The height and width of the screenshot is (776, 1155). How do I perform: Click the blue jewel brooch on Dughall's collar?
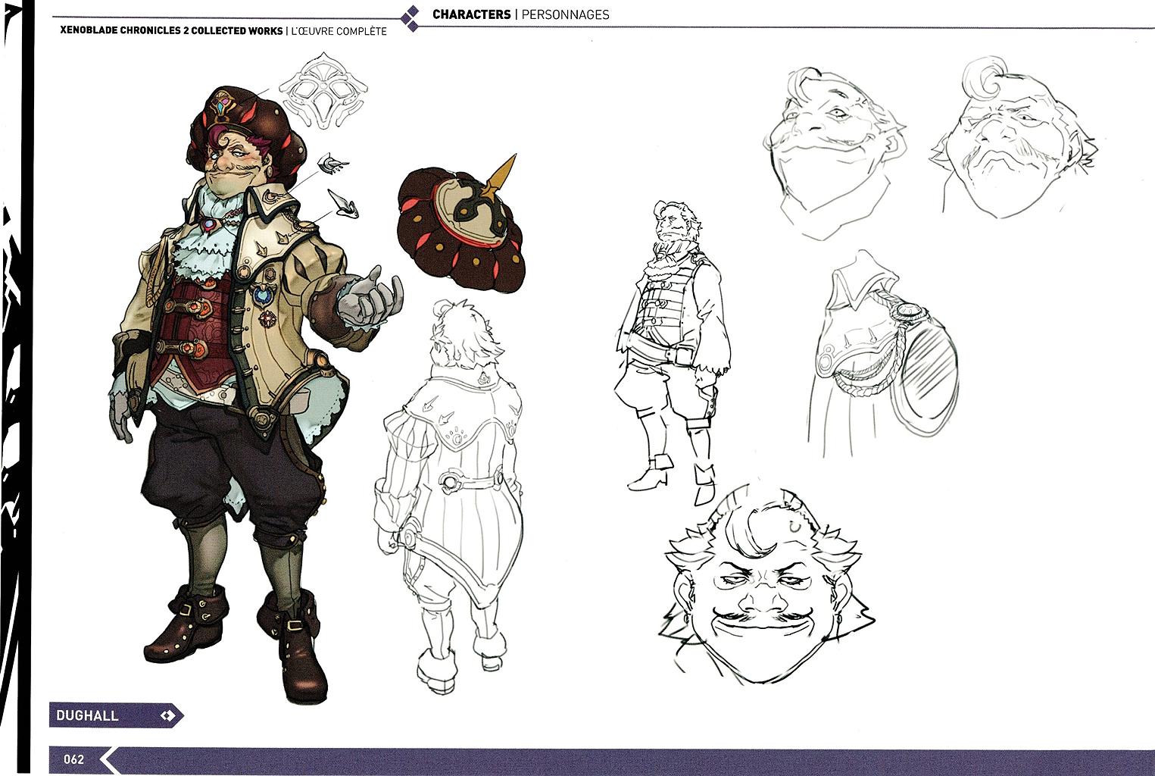pos(209,225)
